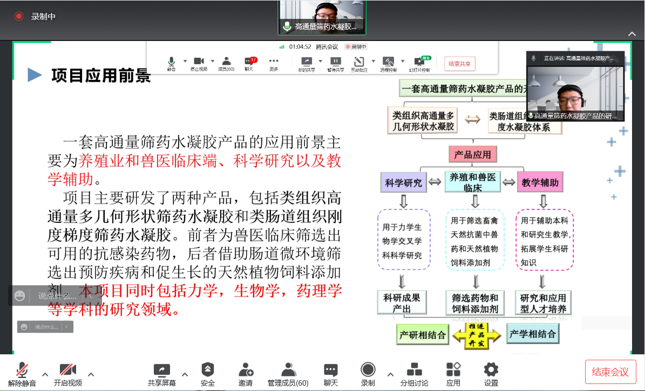Click 结束共享 in shared toolbar
645x391 pixels.
click(460, 64)
